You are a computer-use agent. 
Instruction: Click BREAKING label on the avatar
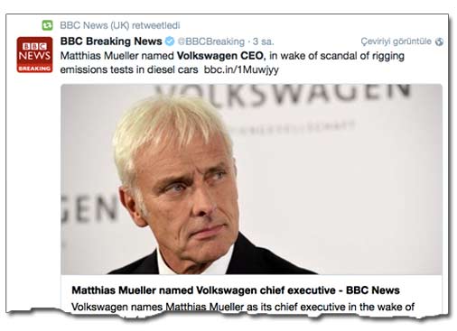[x=34, y=69]
